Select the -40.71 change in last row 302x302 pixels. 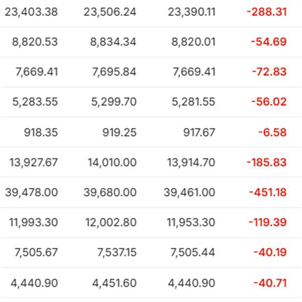pos(270,283)
